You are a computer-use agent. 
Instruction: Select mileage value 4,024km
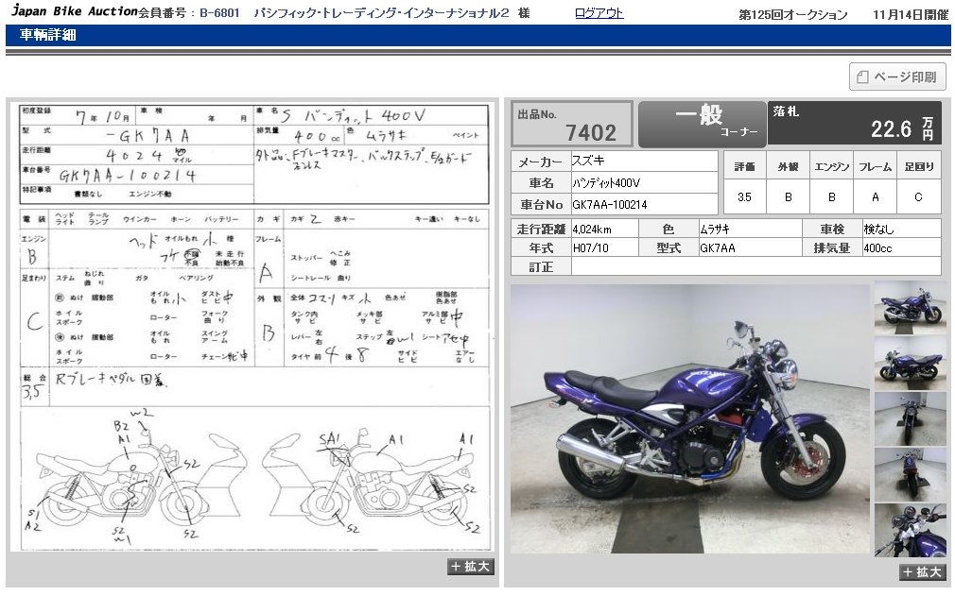[x=592, y=230]
